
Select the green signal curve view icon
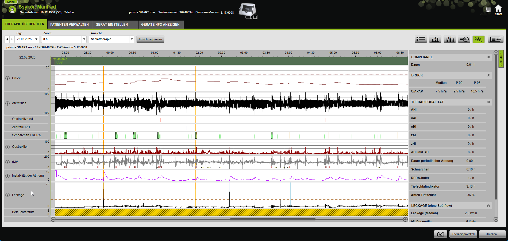click(478, 40)
